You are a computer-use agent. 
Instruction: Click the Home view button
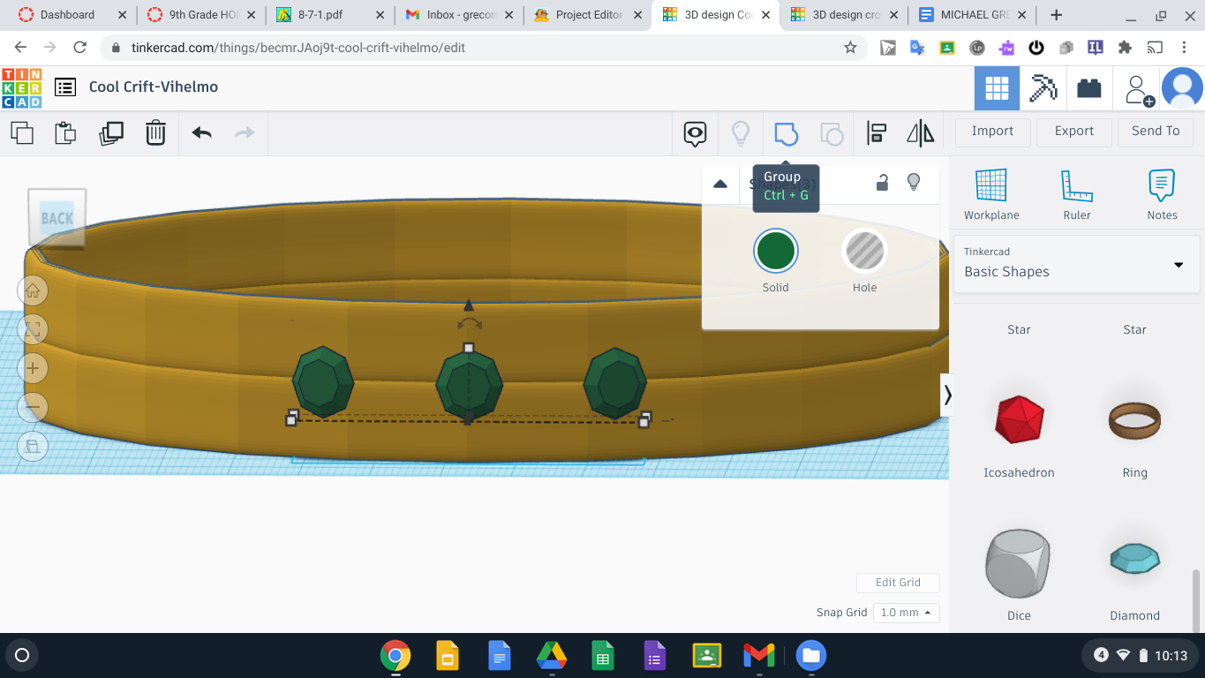(33, 290)
